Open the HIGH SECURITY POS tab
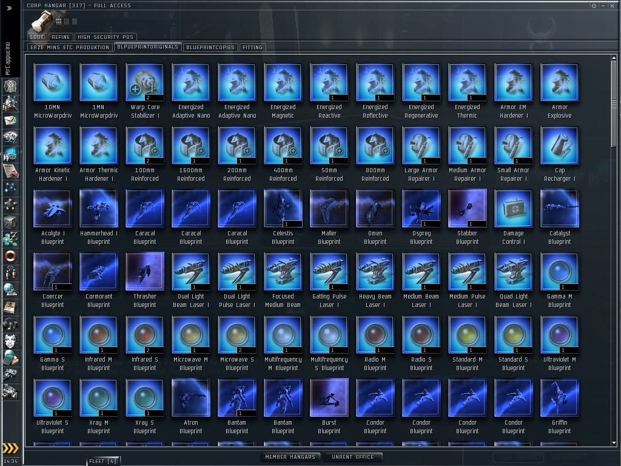This screenshot has height=466, width=621. [x=106, y=37]
